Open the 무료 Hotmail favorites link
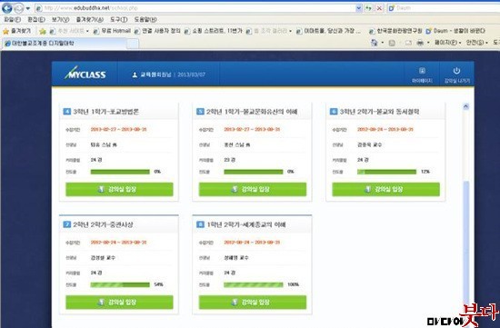500x328 pixels. pyautogui.click(x=112, y=31)
